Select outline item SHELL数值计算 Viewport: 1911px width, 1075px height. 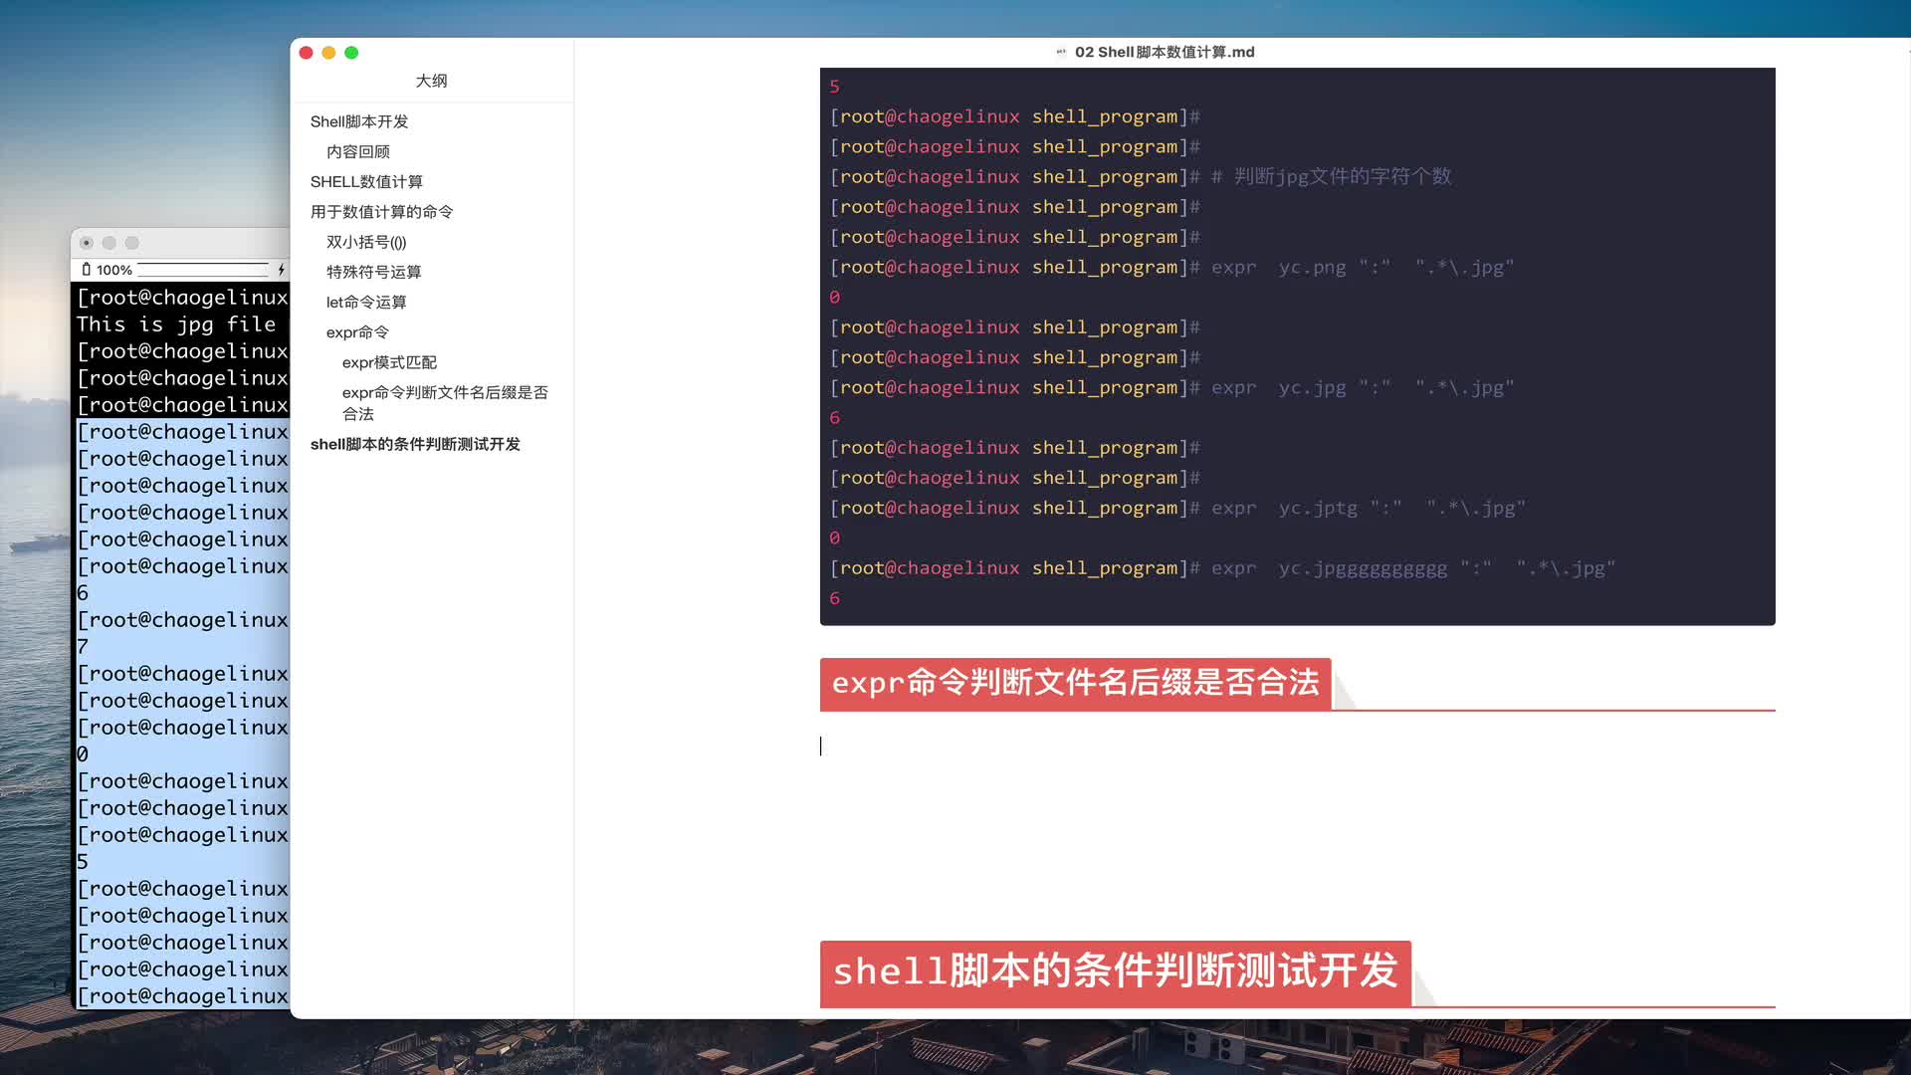[366, 181]
